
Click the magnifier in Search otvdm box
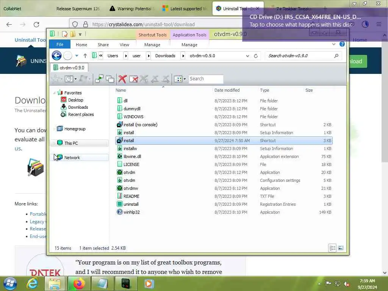click(x=336, y=56)
